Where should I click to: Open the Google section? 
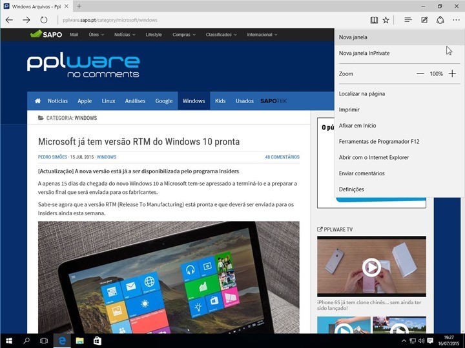coord(164,101)
